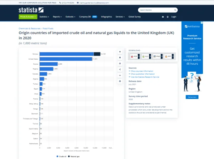Click the Login link
The width and height of the screenshot is (214, 159).
point(174,17)
